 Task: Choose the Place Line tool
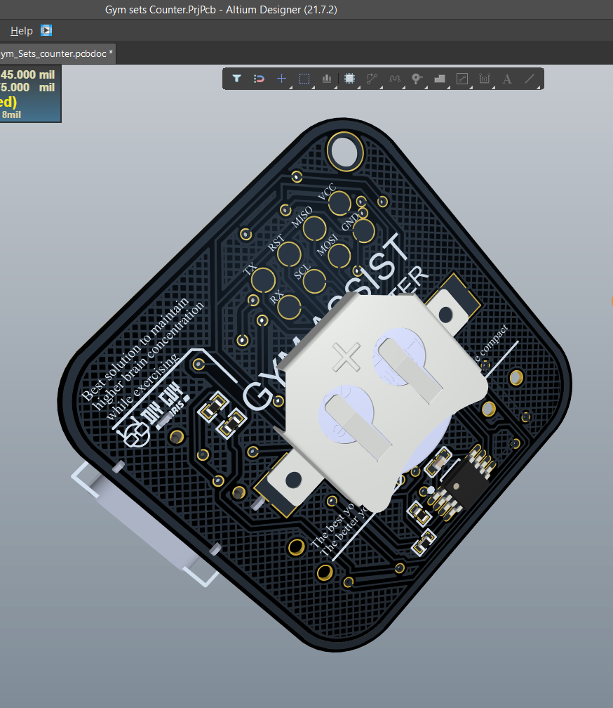[x=530, y=79]
